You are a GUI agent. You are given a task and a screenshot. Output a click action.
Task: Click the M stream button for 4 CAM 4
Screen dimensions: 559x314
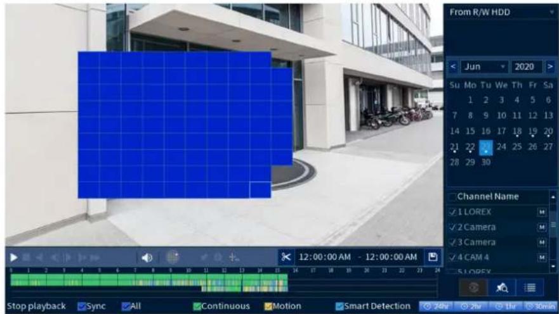click(x=541, y=258)
